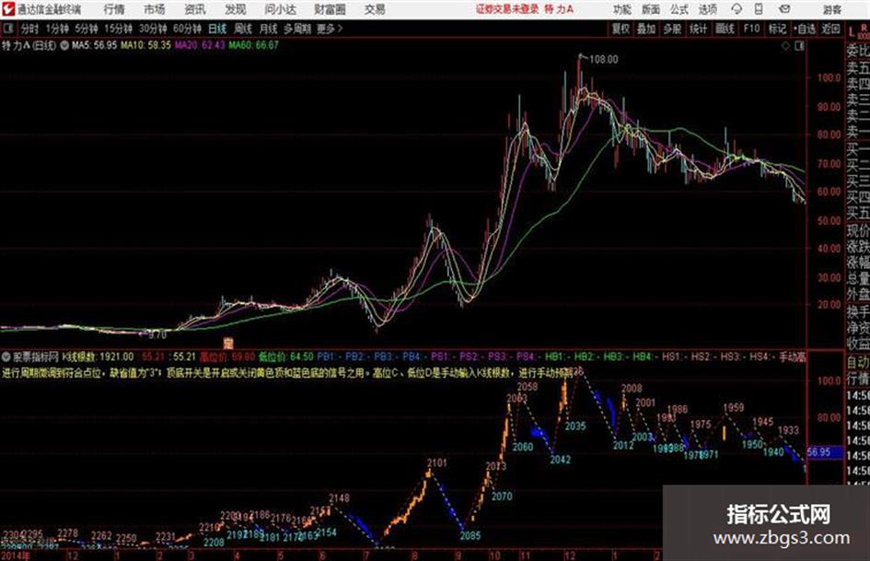870x561 pixels.
Task: Click the 返回 back button
Action: (830, 29)
